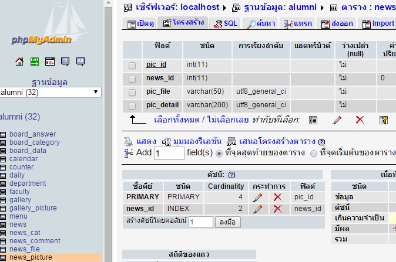Open the alumni (32) database dropdown
Image resolution: width=396 pixels, height=262 pixels.
pyautogui.click(x=50, y=93)
